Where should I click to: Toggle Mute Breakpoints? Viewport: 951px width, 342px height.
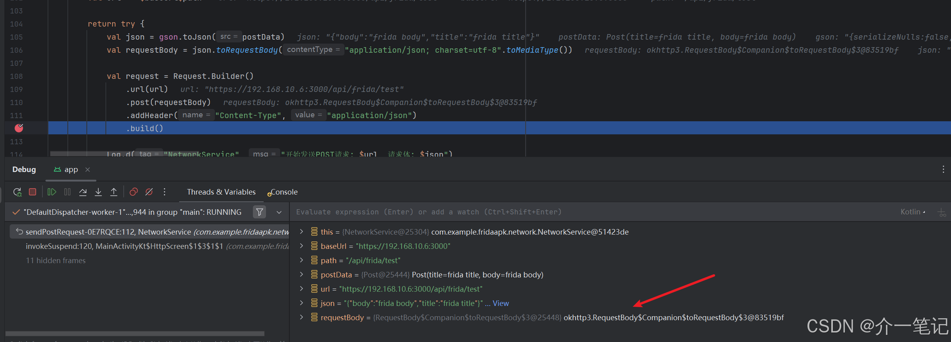coord(149,192)
